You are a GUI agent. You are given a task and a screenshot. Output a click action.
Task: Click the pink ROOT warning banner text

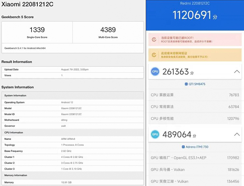(187, 39)
